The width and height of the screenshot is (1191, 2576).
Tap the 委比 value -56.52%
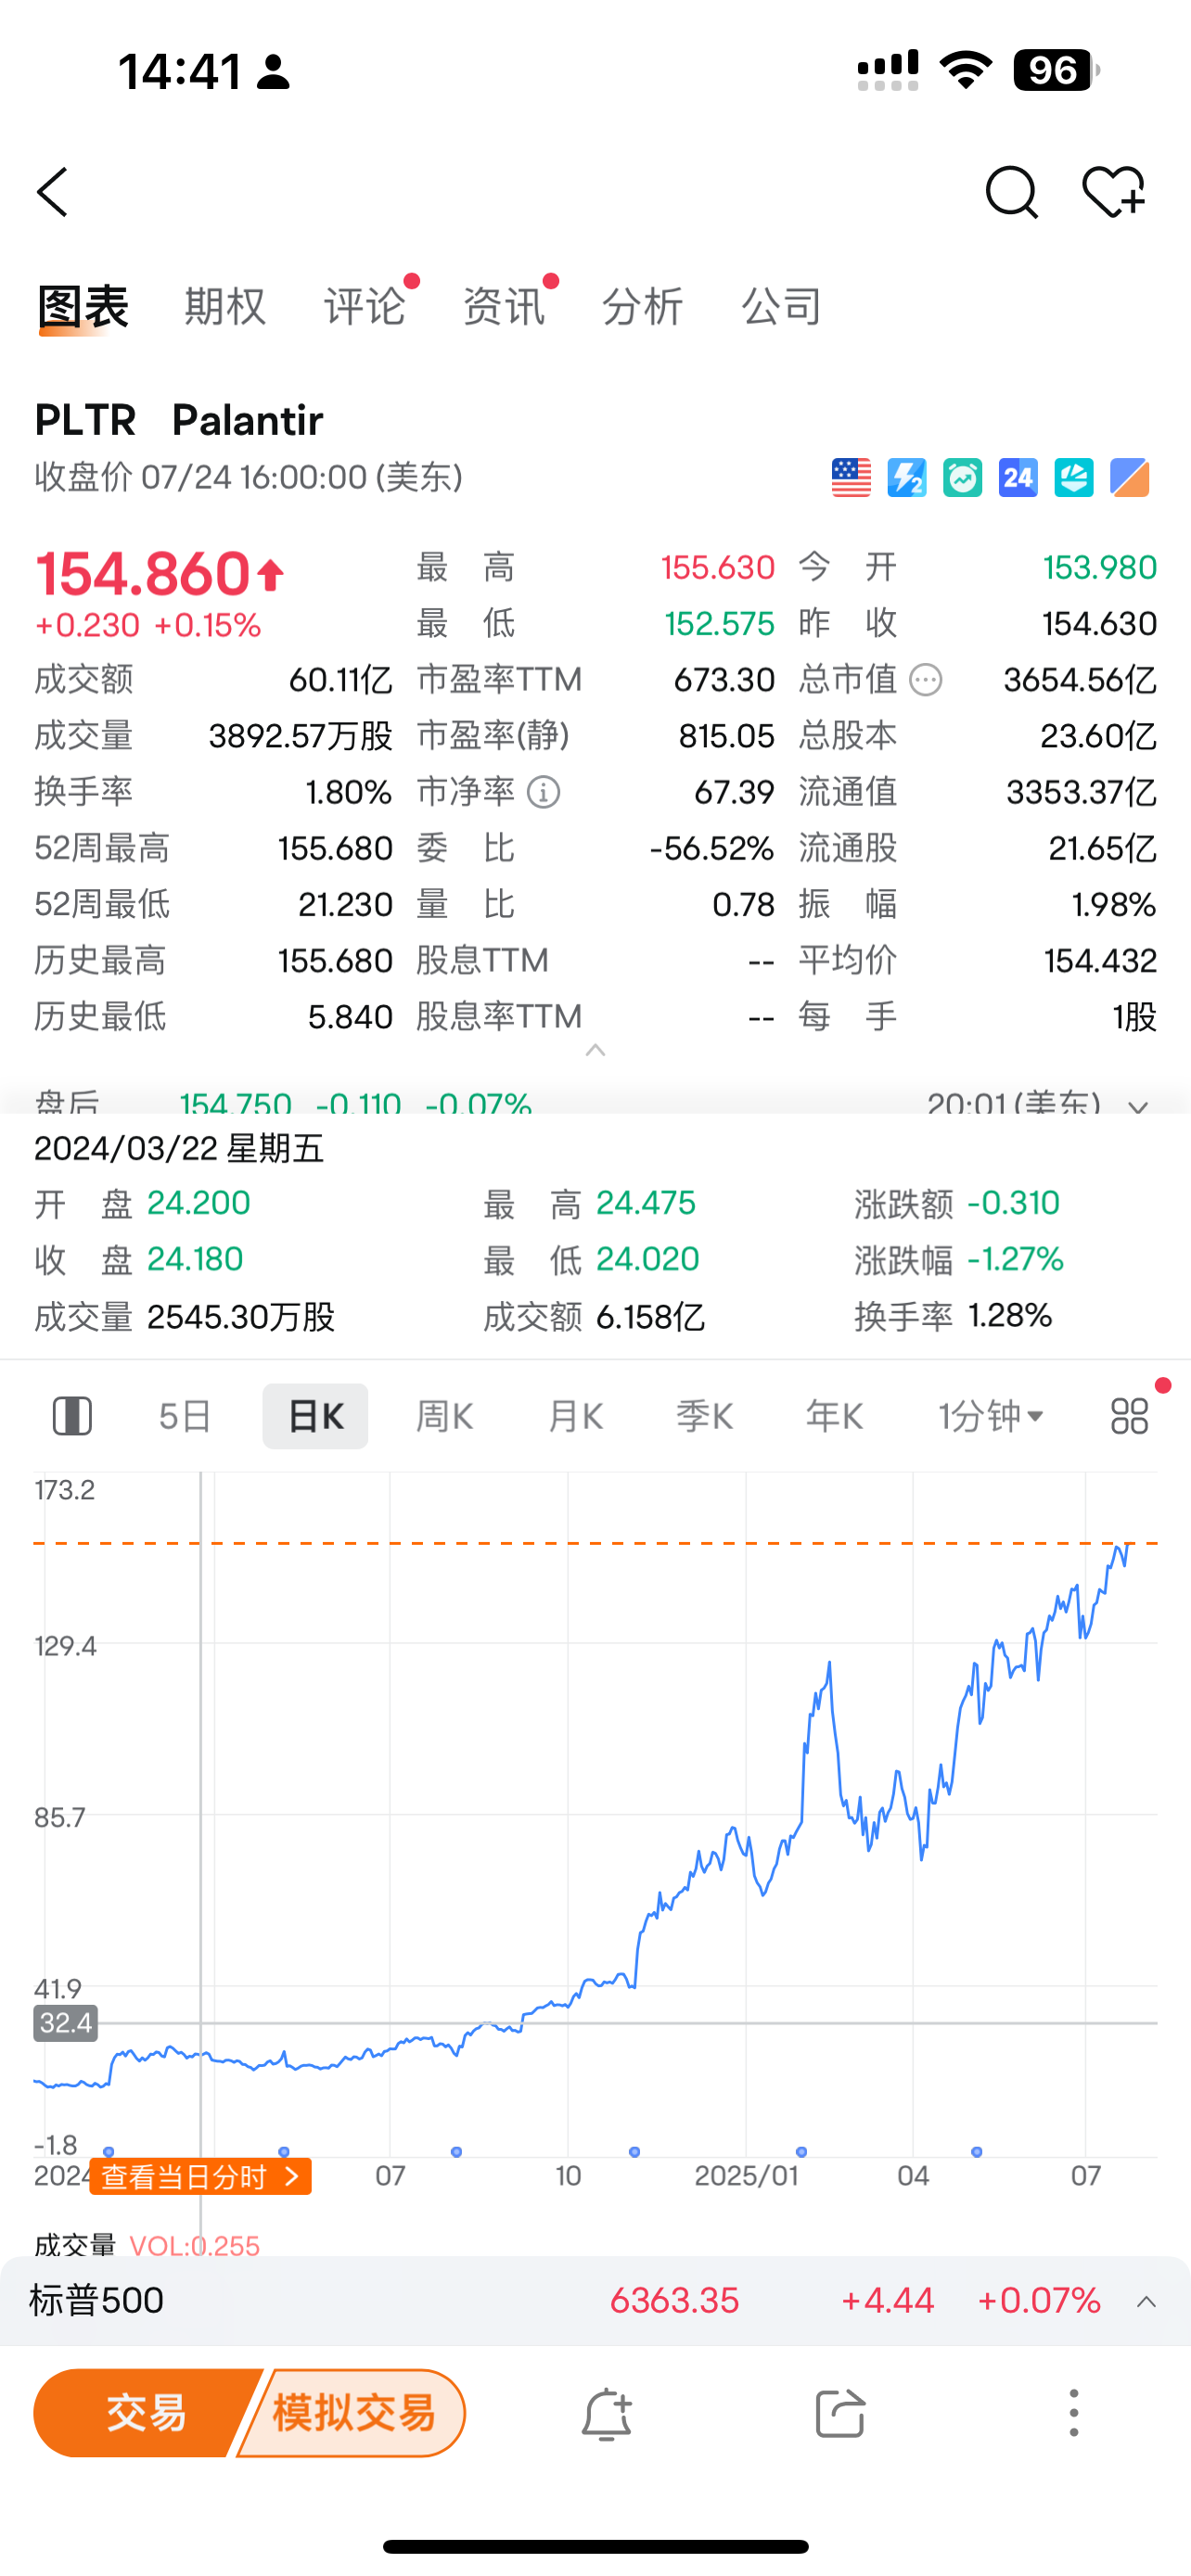tap(712, 848)
